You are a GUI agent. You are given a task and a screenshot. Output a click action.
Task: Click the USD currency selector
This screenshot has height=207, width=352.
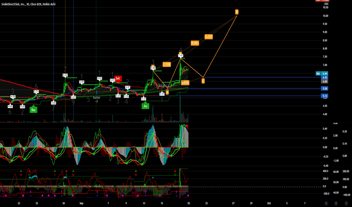click(326, 4)
